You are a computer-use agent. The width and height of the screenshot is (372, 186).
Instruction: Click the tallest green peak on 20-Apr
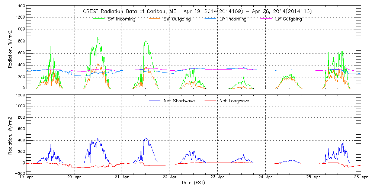pyautogui.click(x=97, y=38)
